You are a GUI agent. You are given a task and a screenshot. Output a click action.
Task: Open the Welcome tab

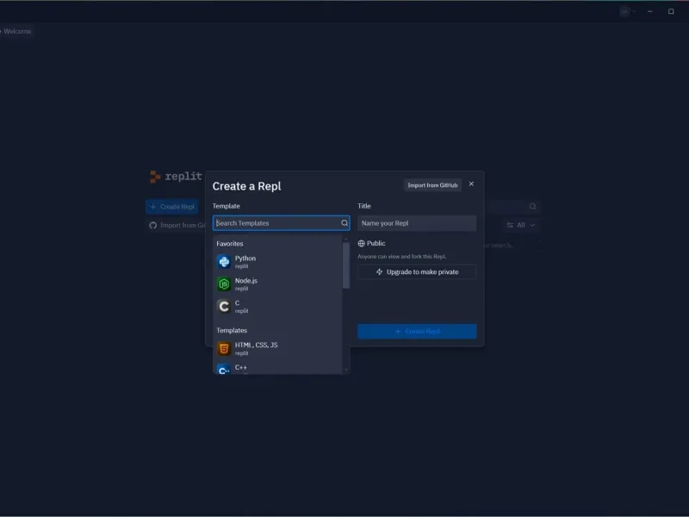tap(17, 31)
